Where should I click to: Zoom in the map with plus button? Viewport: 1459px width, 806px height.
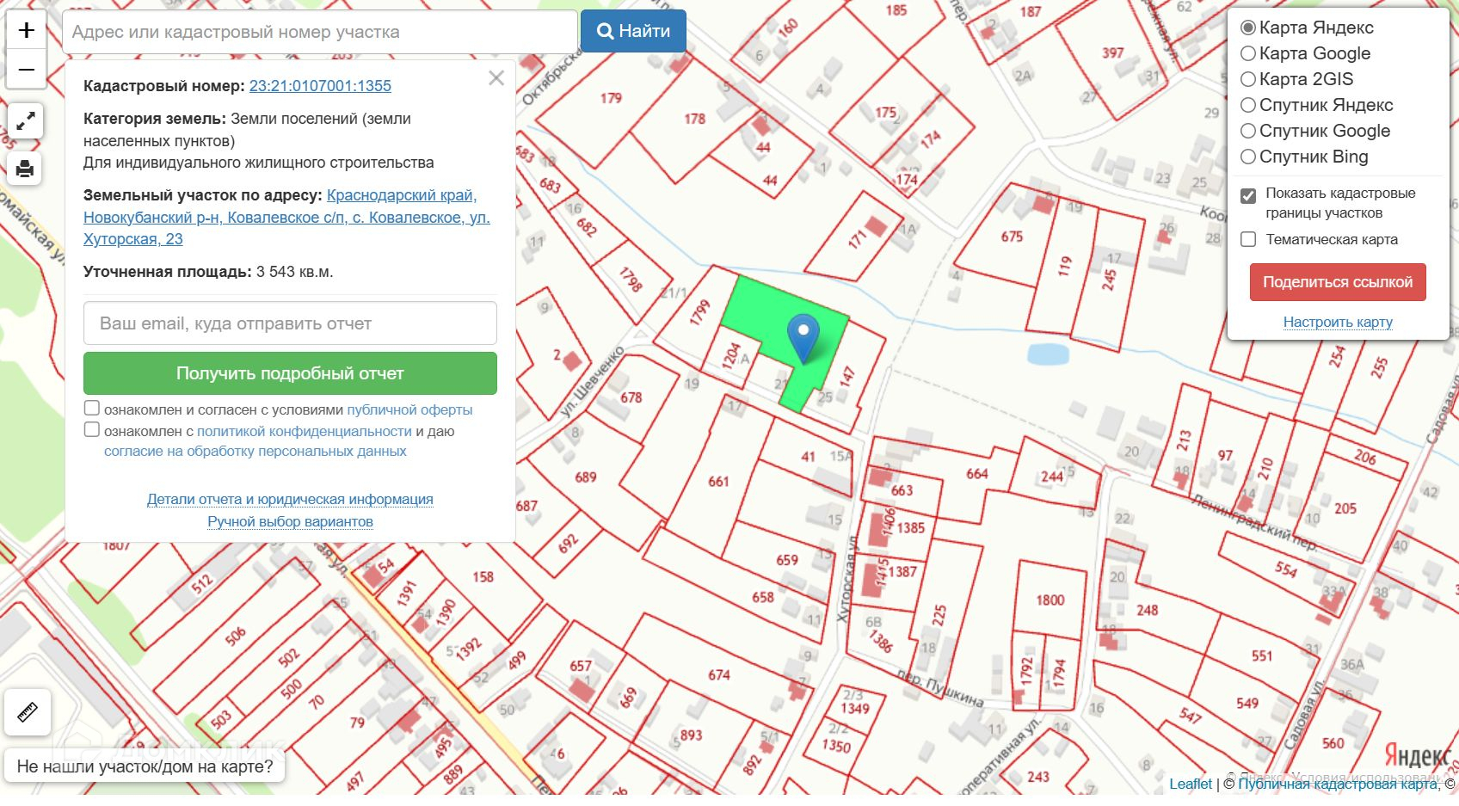tap(26, 31)
